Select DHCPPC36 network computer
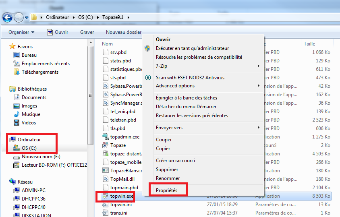Viewport: 340px width, 217px height. [33, 199]
